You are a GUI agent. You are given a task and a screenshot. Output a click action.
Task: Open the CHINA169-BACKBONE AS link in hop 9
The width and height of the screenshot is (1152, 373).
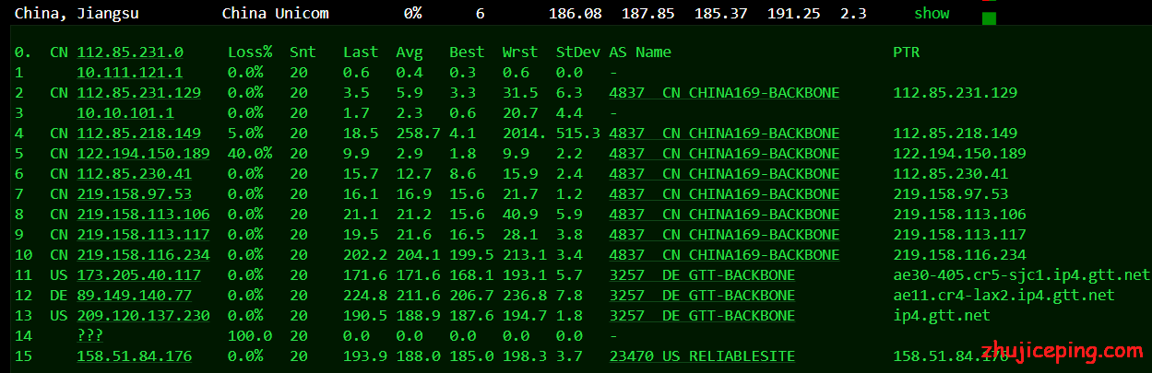724,235
